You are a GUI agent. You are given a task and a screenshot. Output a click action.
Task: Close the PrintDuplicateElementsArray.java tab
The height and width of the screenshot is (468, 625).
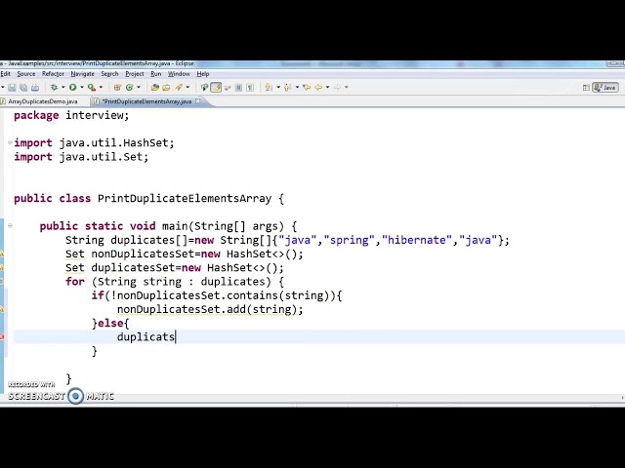pos(197,101)
